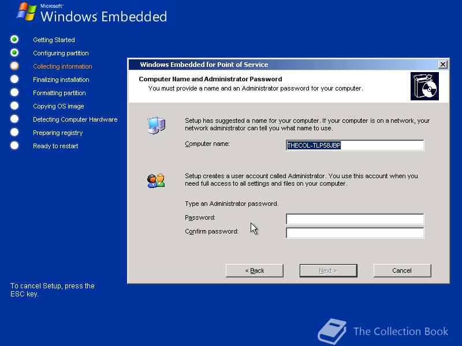462x346 pixels.
Task: Click the Ready to restart progress circle
Action: click(14, 146)
